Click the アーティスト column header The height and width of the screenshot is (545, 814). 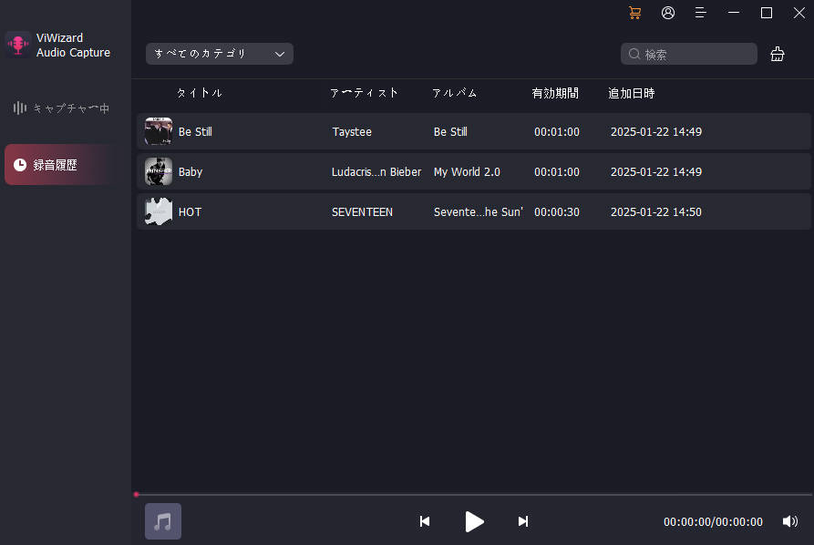pos(364,93)
